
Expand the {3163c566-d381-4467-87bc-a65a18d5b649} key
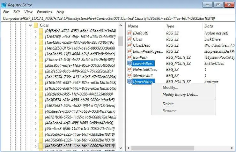tap(35, 88)
